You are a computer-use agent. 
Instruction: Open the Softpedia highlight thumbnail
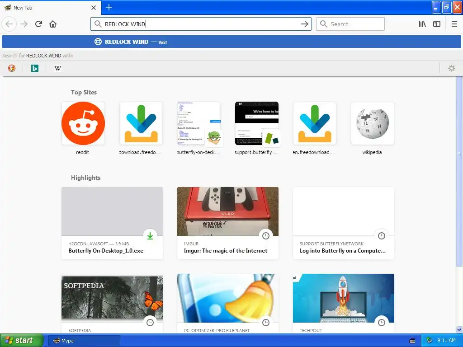(112, 298)
